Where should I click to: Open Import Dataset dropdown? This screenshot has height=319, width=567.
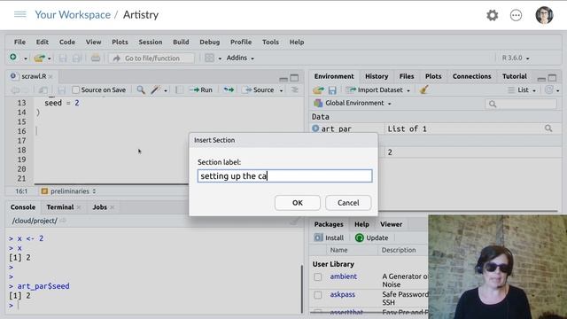coord(377,89)
